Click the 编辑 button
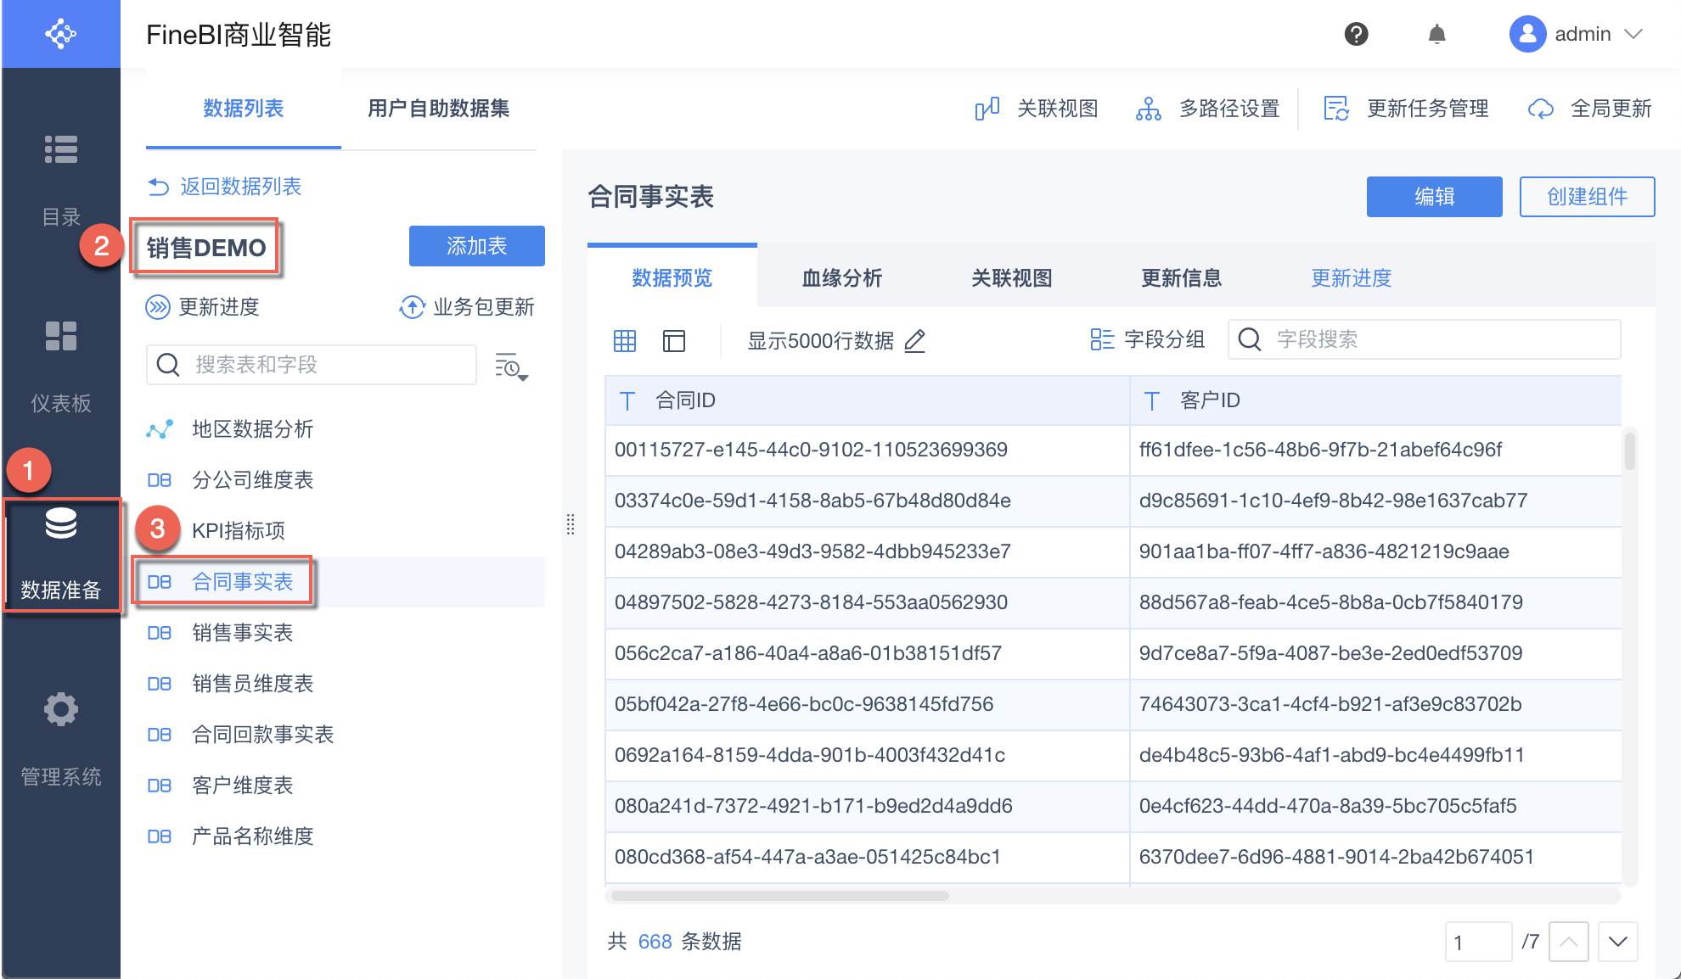The image size is (1681, 979). point(1435,197)
